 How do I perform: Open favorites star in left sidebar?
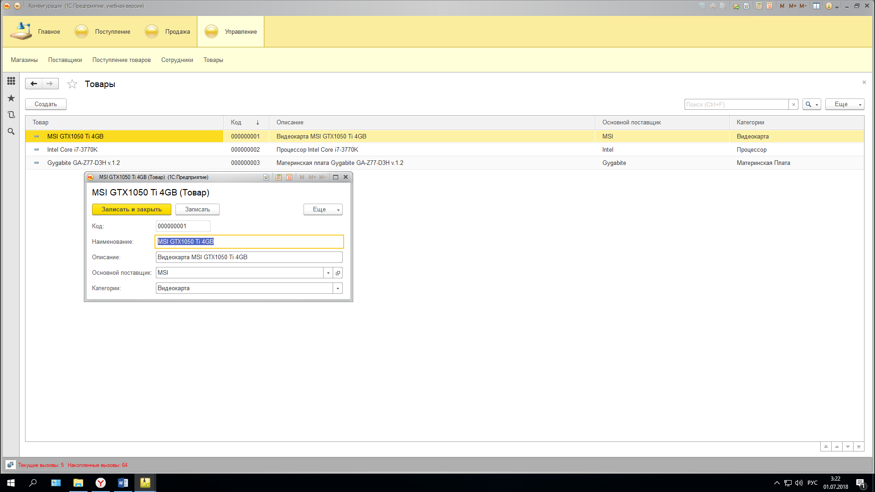coord(11,98)
